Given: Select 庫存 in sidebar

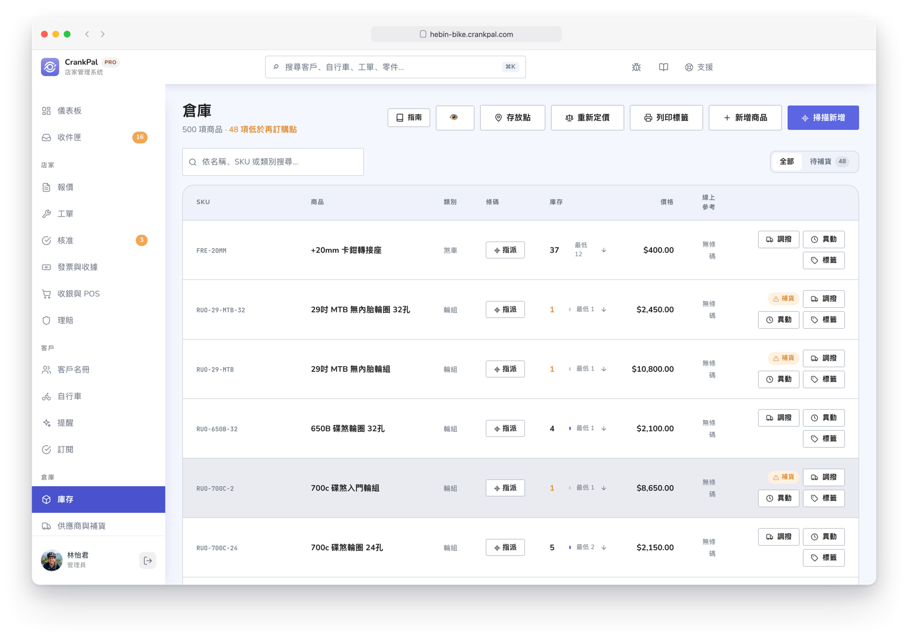Looking at the screenshot, I should pos(98,499).
